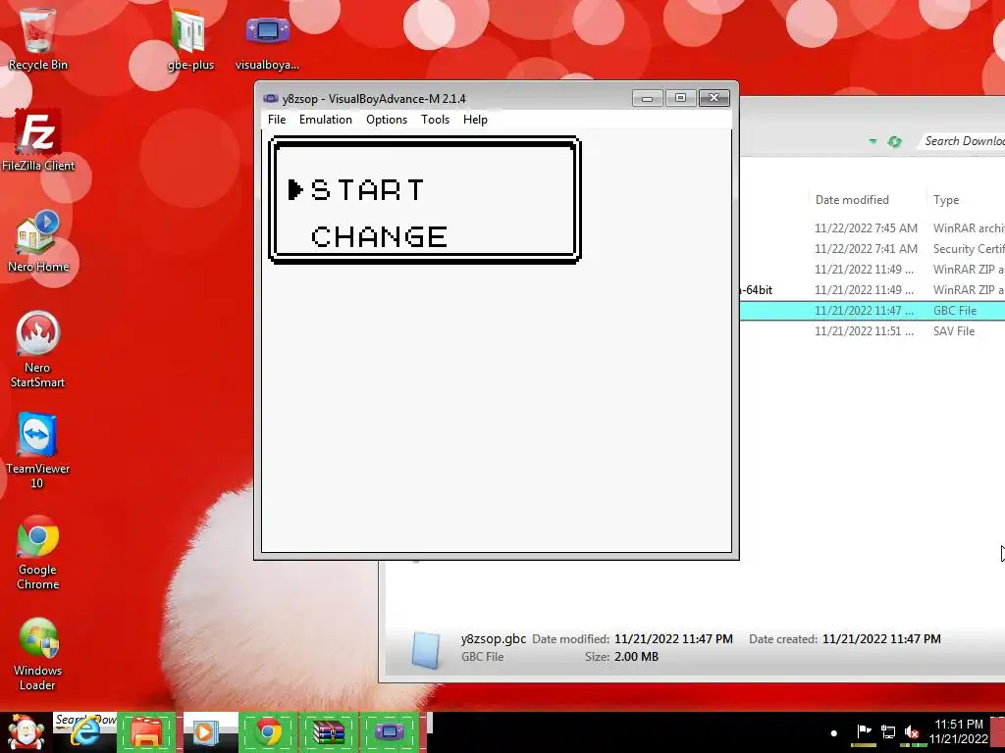Select the FileZilla Client desktop icon
This screenshot has height=753, width=1005.
click(38, 141)
